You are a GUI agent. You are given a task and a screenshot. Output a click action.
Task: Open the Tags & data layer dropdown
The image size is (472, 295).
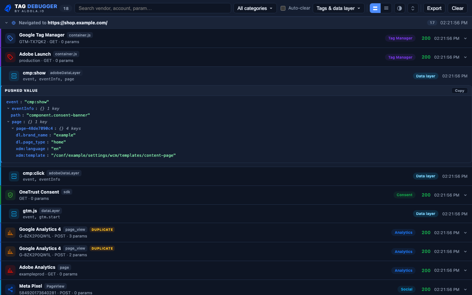[x=339, y=8]
